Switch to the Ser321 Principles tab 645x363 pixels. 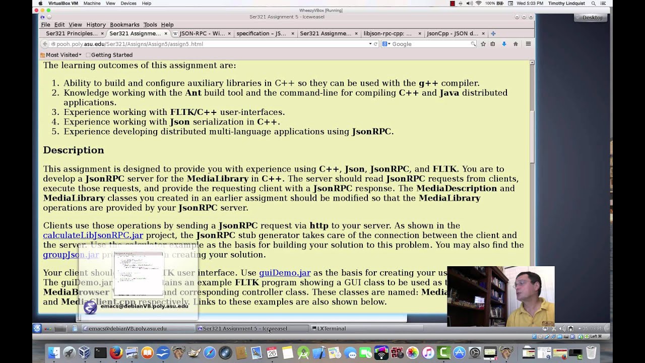(72, 33)
